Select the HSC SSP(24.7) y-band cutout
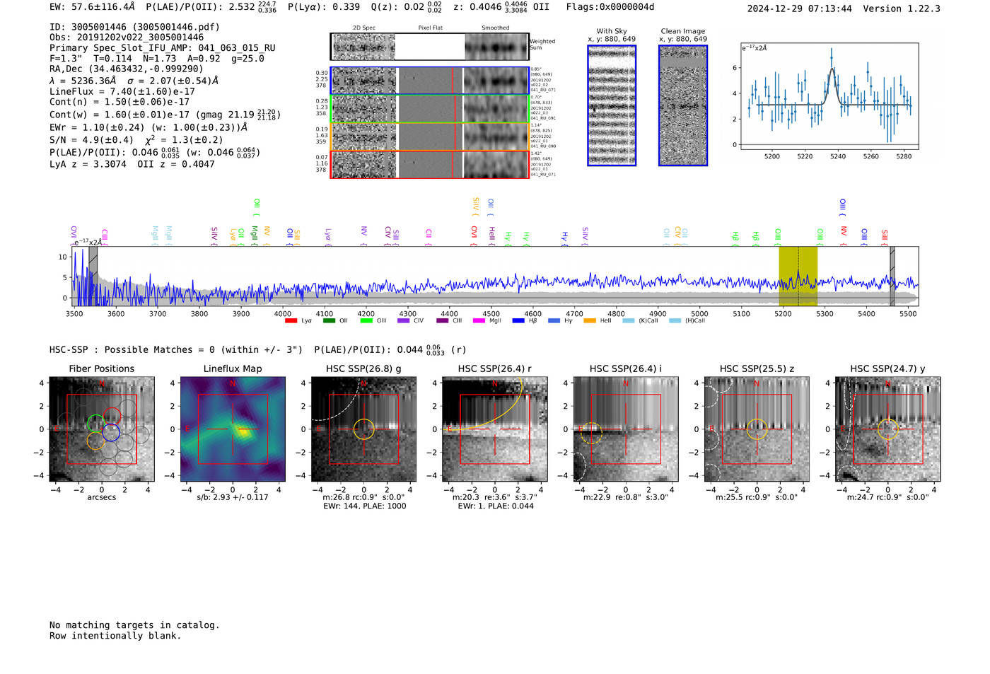This screenshot has width=990, height=674. (x=887, y=429)
